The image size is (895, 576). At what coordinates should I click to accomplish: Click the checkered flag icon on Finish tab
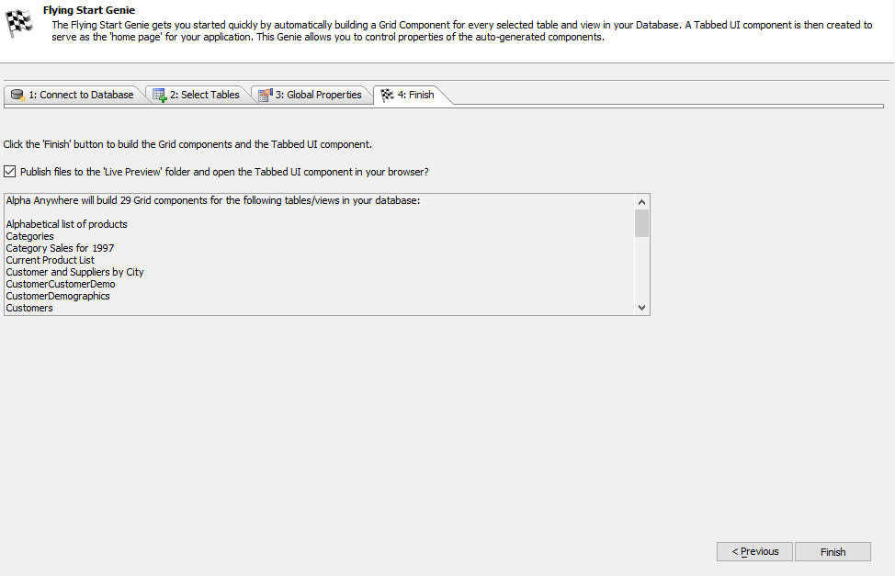[387, 96]
